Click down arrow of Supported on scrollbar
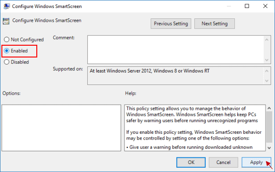The image size is (275, 172). coord(267,81)
